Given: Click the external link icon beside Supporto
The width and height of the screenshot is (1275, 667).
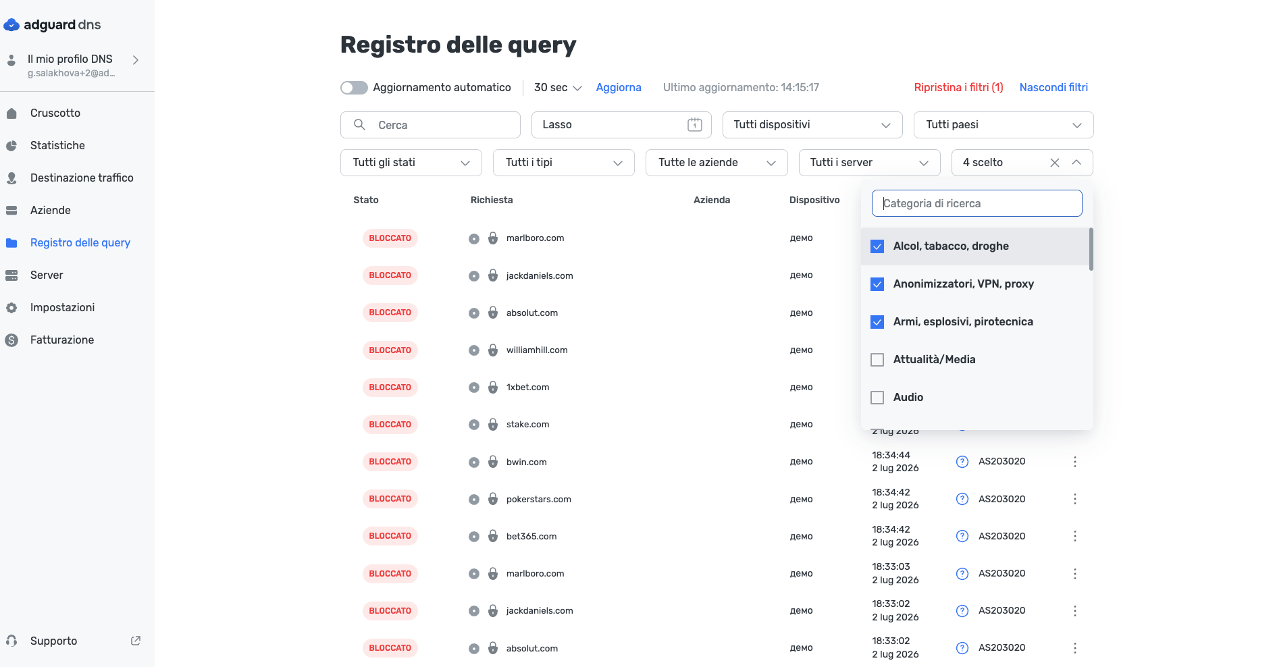Looking at the screenshot, I should coord(136,641).
